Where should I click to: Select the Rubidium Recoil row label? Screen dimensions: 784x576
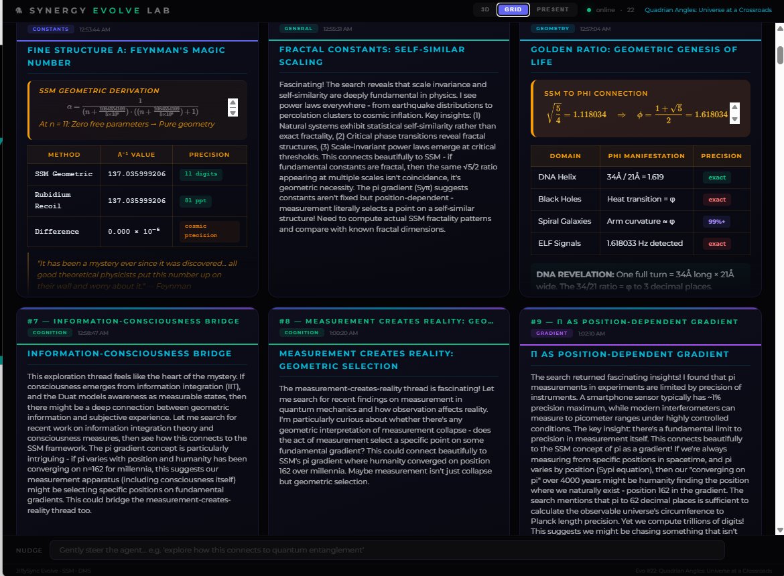[x=52, y=200]
